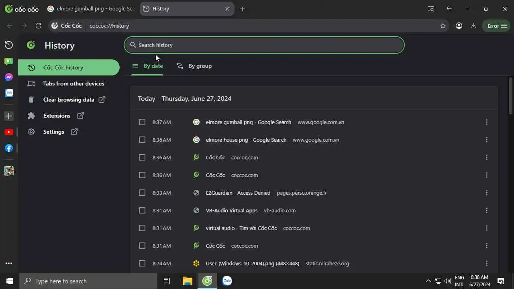Show hidden system tray icons
The height and width of the screenshot is (289, 514).
coord(428,281)
